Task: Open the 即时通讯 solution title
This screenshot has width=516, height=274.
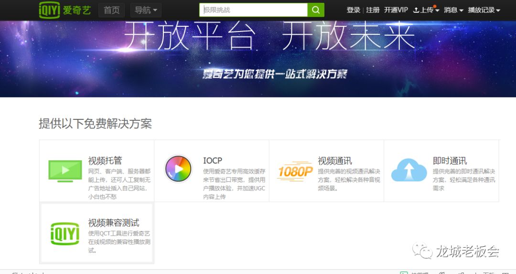Action: click(450, 160)
